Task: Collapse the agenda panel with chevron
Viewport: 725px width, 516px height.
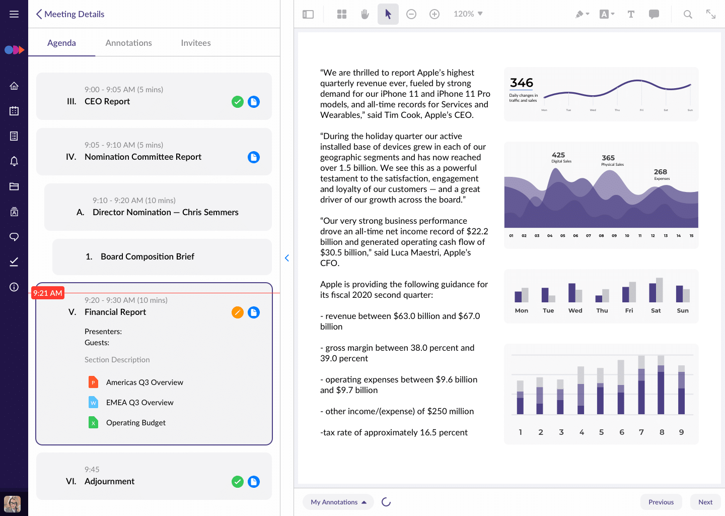Action: click(287, 258)
